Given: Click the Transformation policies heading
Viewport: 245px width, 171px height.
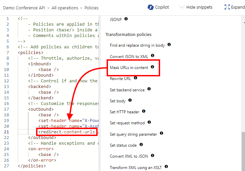Looking at the screenshot, I should coord(128,34).
